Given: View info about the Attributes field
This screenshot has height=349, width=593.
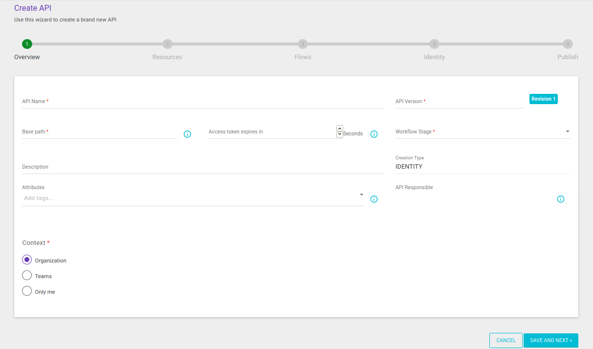Looking at the screenshot, I should pyautogui.click(x=374, y=199).
